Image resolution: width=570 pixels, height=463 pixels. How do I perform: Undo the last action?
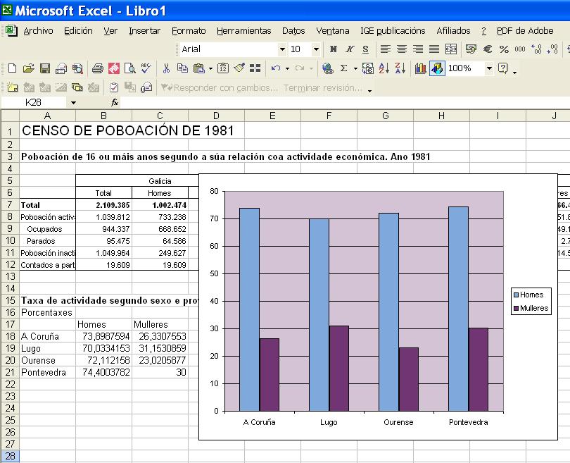coord(276,68)
